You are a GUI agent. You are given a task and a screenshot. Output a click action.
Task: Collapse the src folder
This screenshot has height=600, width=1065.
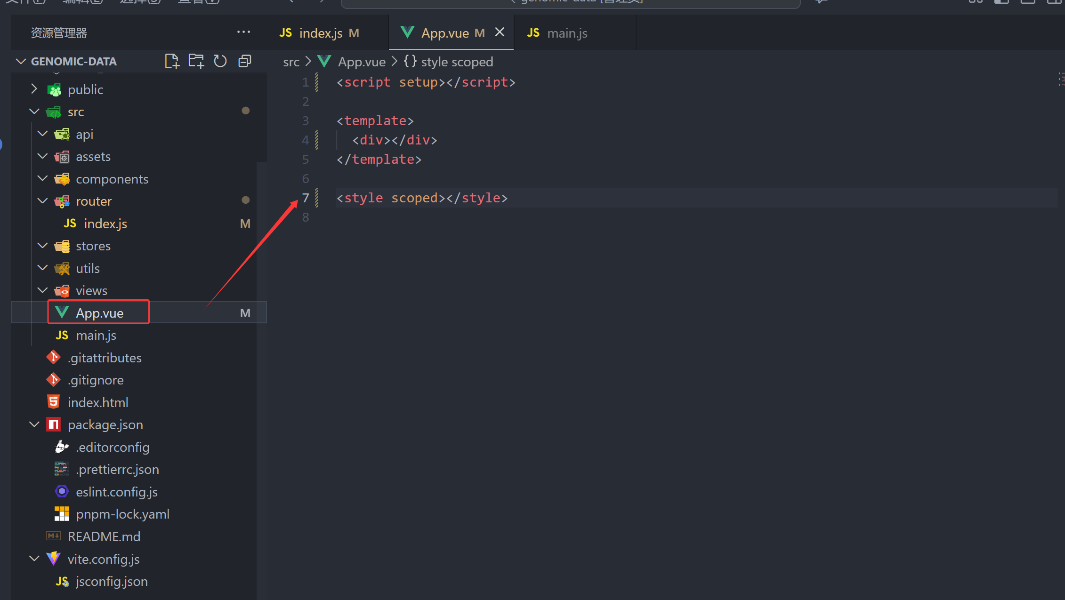(x=34, y=112)
